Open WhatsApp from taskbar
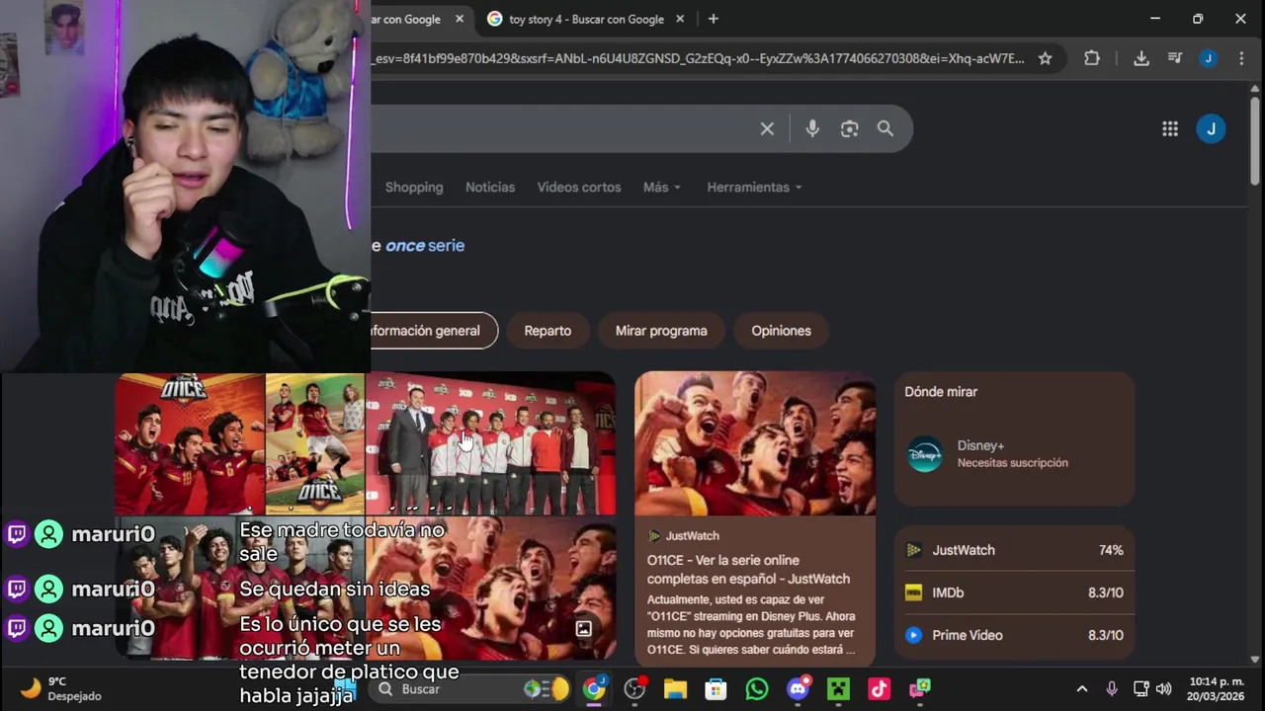 click(757, 689)
